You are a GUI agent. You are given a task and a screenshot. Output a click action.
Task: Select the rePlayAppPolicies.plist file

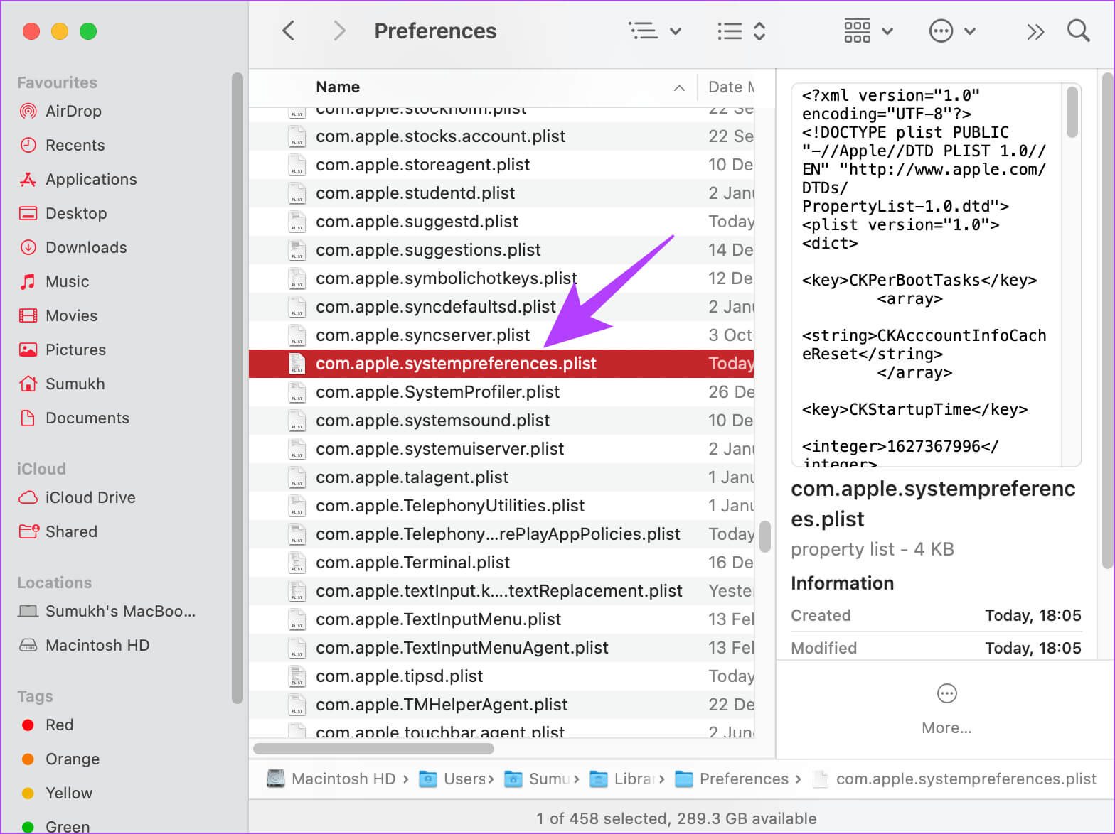click(501, 534)
